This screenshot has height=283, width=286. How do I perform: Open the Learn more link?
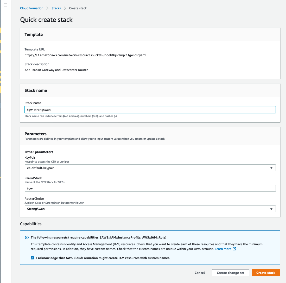point(223,249)
